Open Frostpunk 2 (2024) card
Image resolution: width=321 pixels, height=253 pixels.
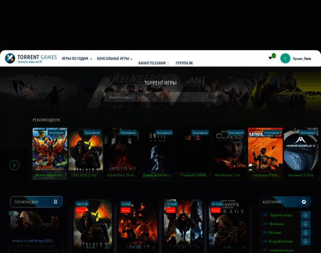coord(193,153)
